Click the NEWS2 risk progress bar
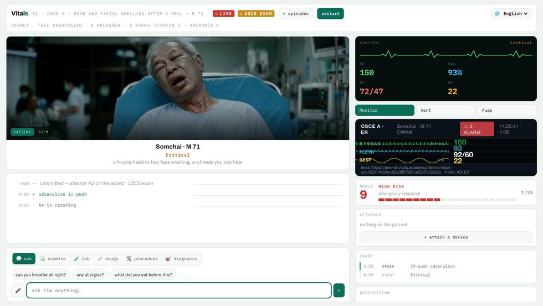Image resolution: width=543 pixels, height=306 pixels. click(447, 200)
